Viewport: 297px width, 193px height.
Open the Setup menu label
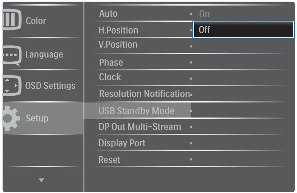(37, 118)
